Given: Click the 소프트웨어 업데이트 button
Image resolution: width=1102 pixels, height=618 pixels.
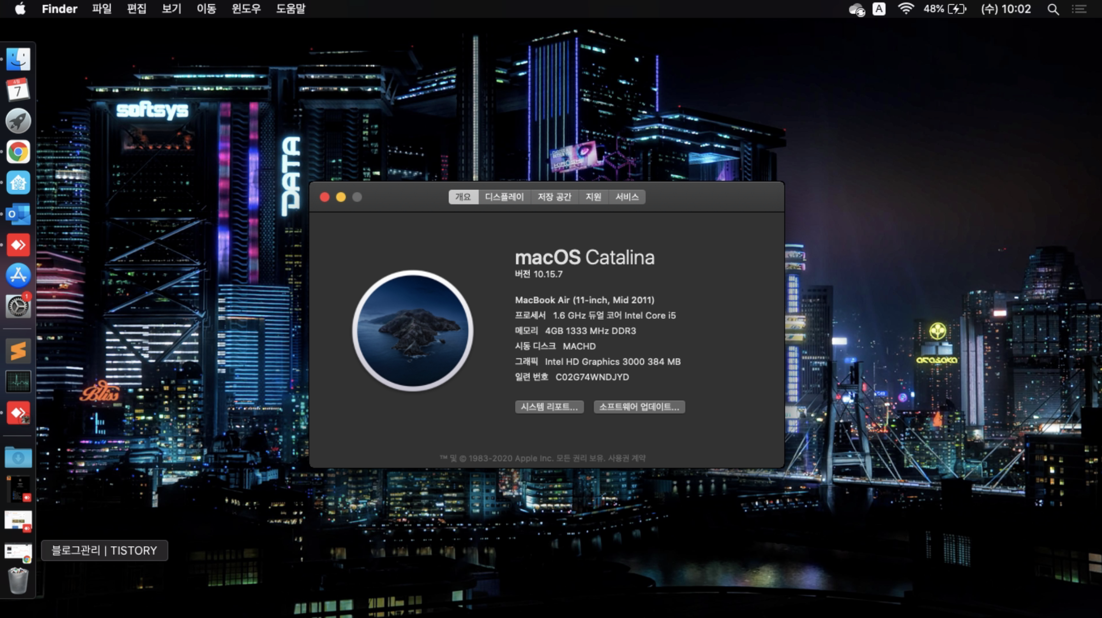Looking at the screenshot, I should (639, 407).
